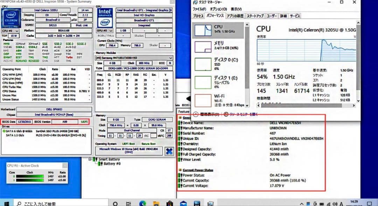Image resolution: width=378 pixels, height=206 pixels.
Task: Click horizontal scrollbar right arrow in Task Manager
Action: tap(353, 105)
